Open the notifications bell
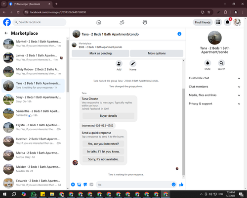 coord(227,22)
